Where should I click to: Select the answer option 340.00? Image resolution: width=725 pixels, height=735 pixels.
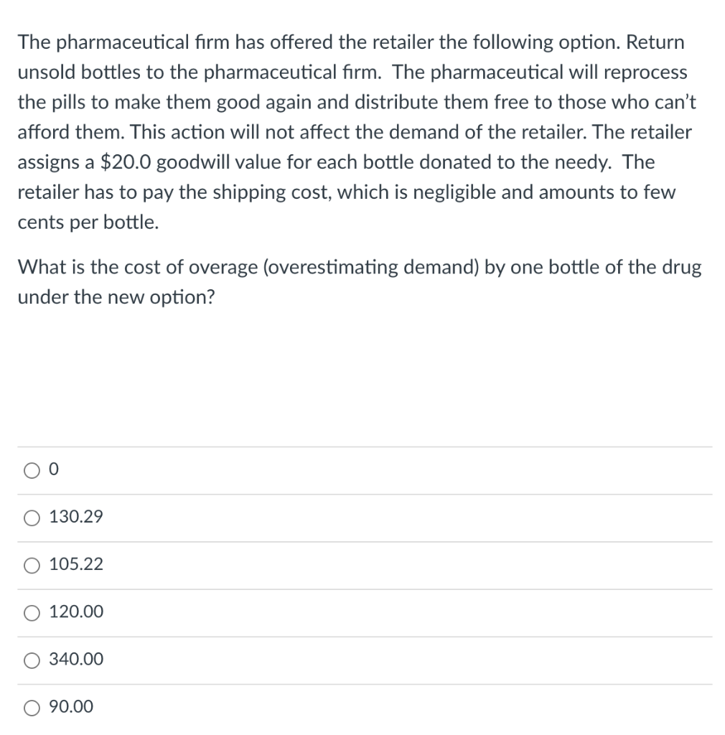[30, 660]
